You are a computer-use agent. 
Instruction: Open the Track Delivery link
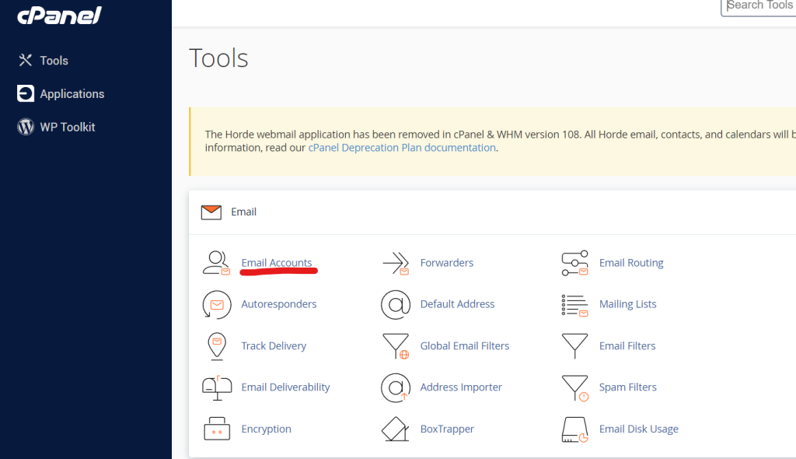coord(274,345)
